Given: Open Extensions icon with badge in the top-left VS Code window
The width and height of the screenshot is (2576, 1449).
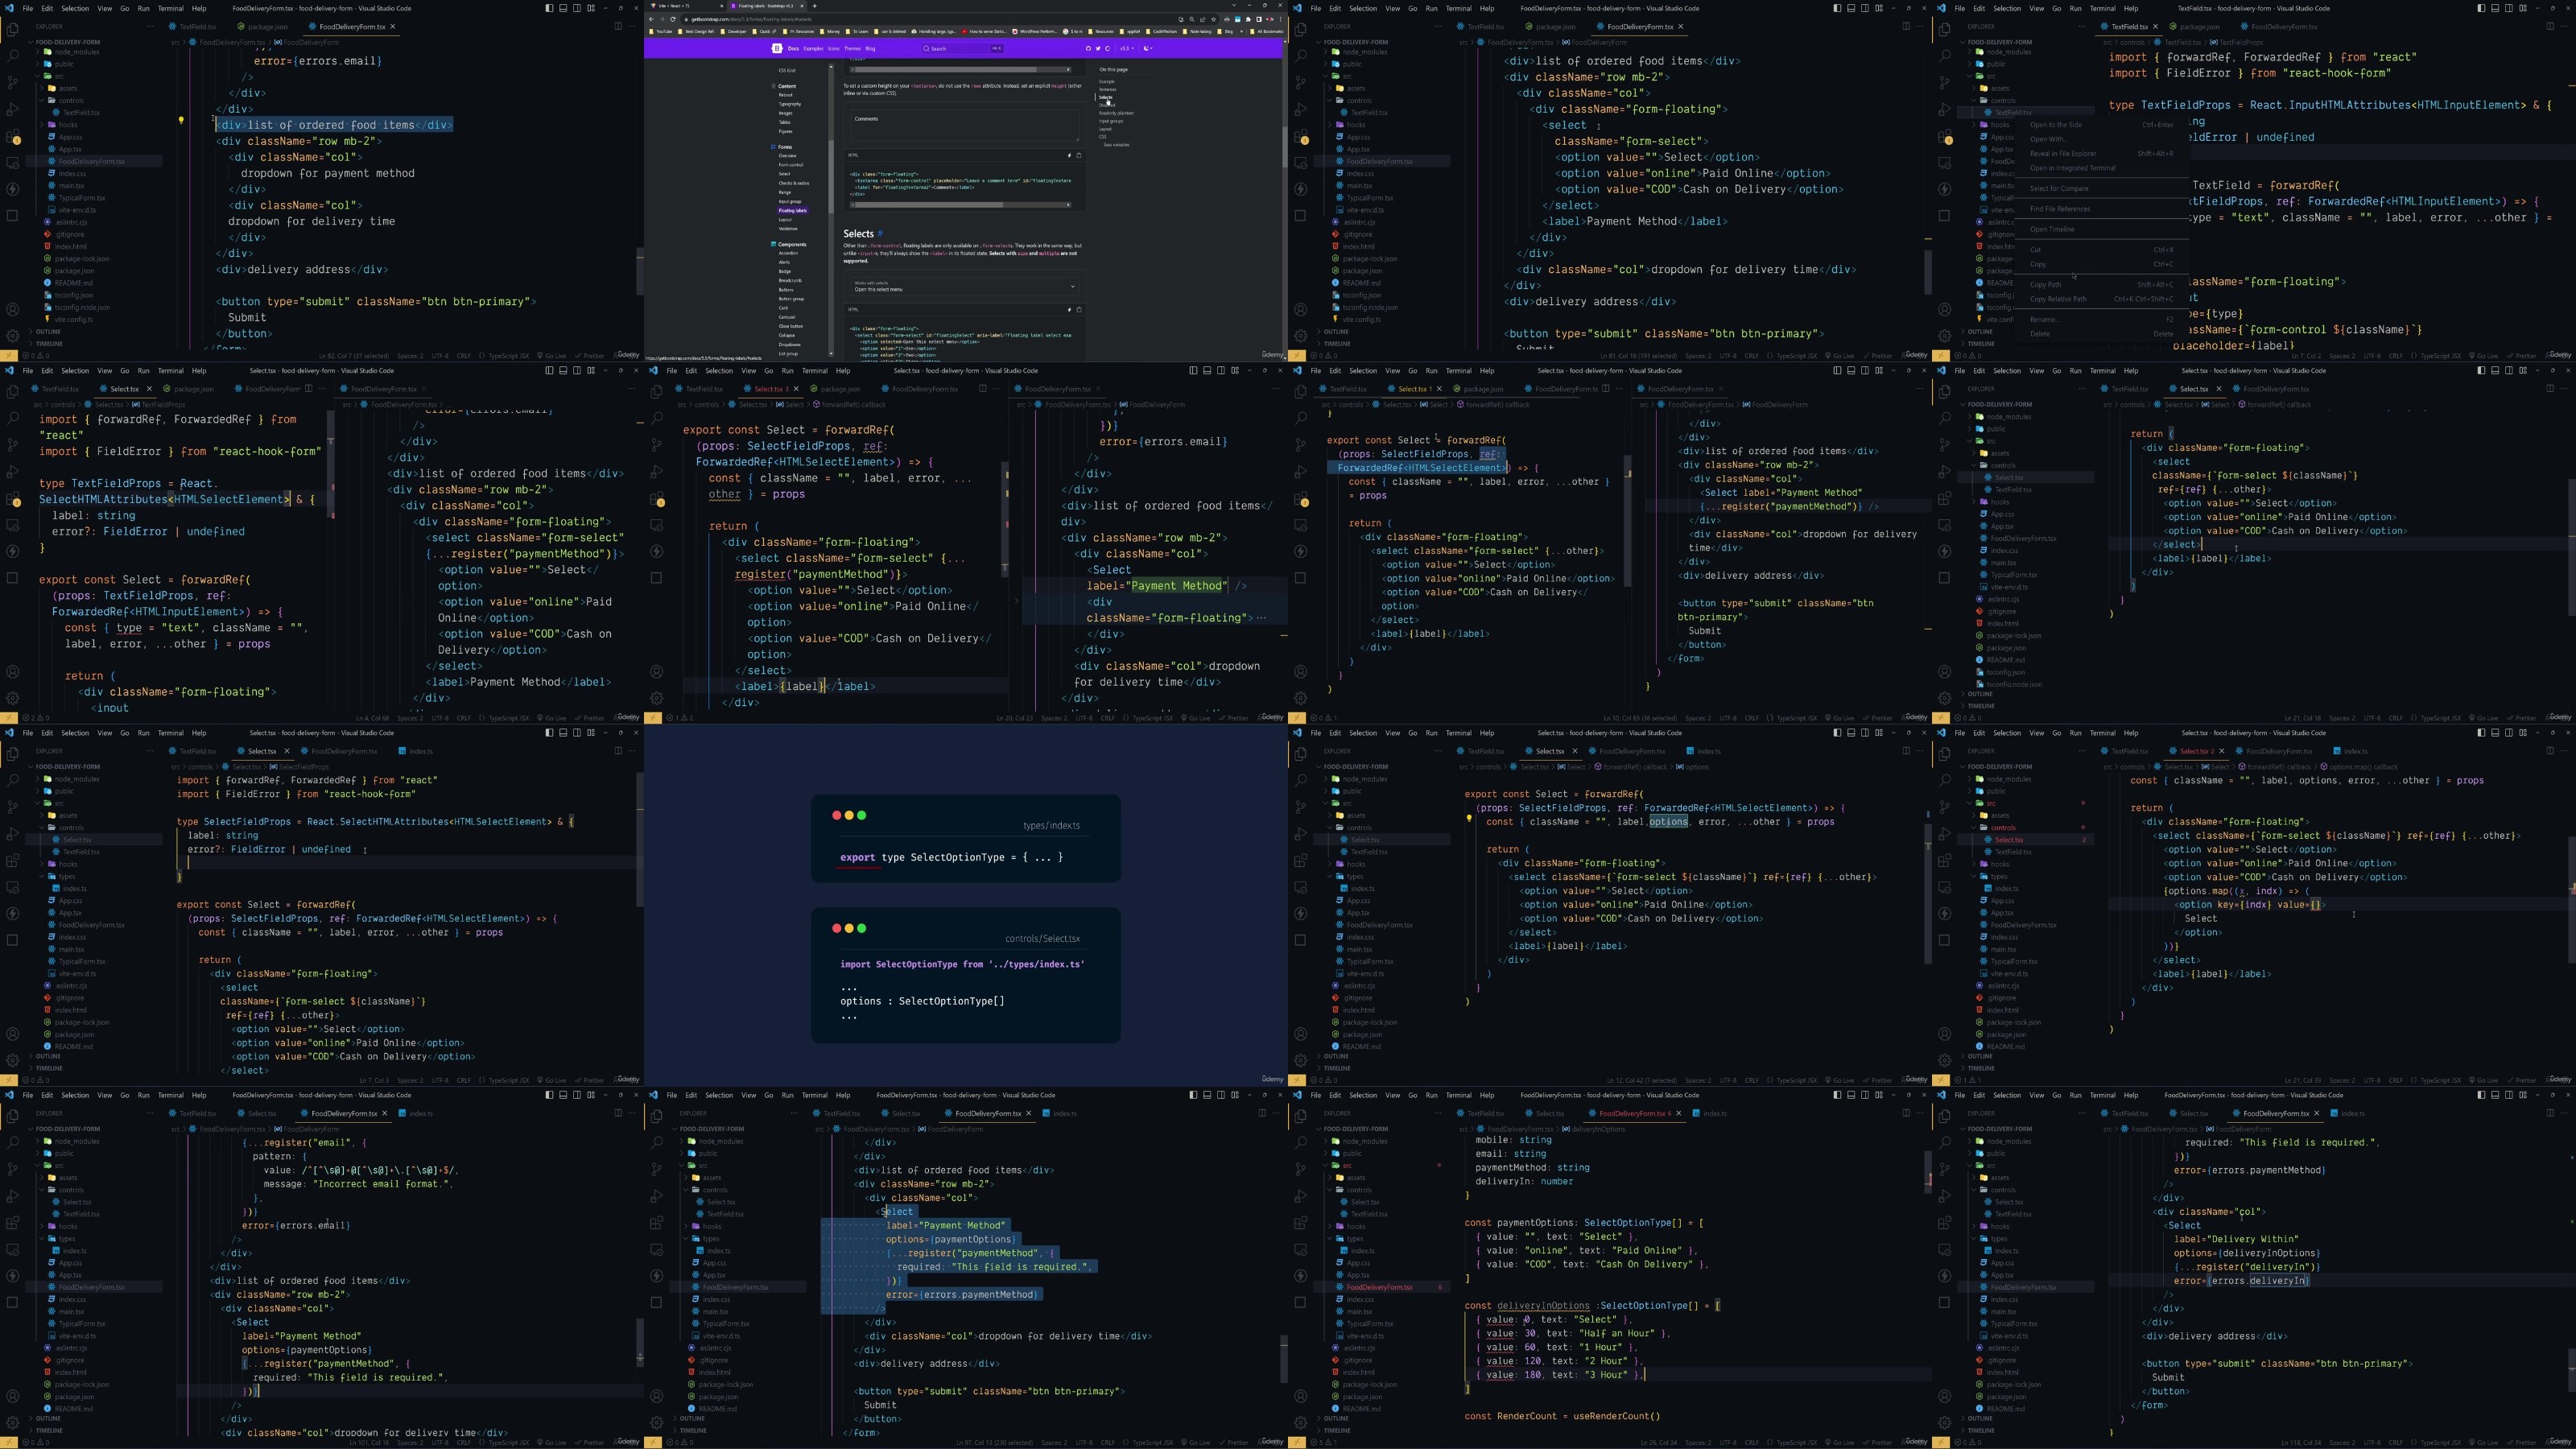Looking at the screenshot, I should [x=12, y=136].
